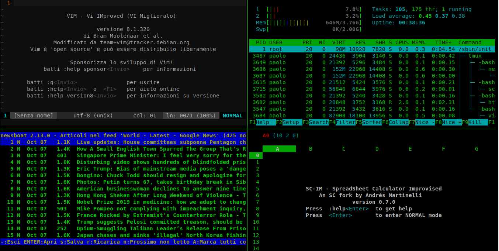The height and width of the screenshot is (251, 499).
Task: Open the Nobel Prize 2019 medicine article
Action: (x=161, y=202)
